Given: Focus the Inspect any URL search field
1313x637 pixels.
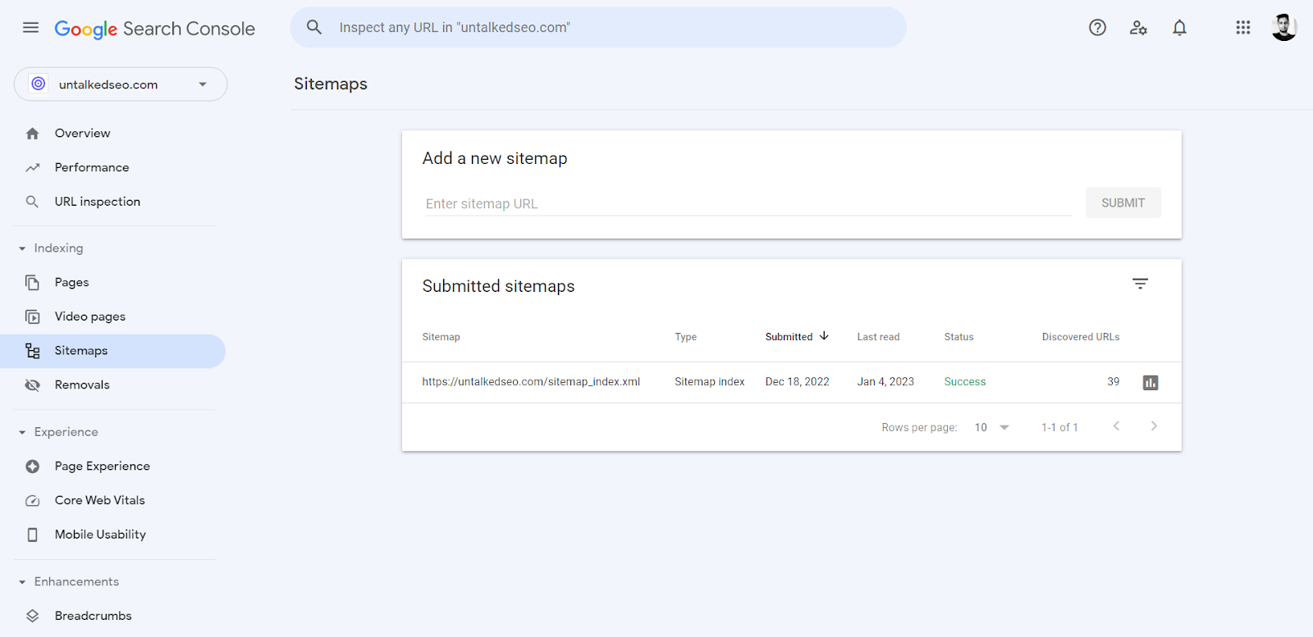Looking at the screenshot, I should (598, 27).
